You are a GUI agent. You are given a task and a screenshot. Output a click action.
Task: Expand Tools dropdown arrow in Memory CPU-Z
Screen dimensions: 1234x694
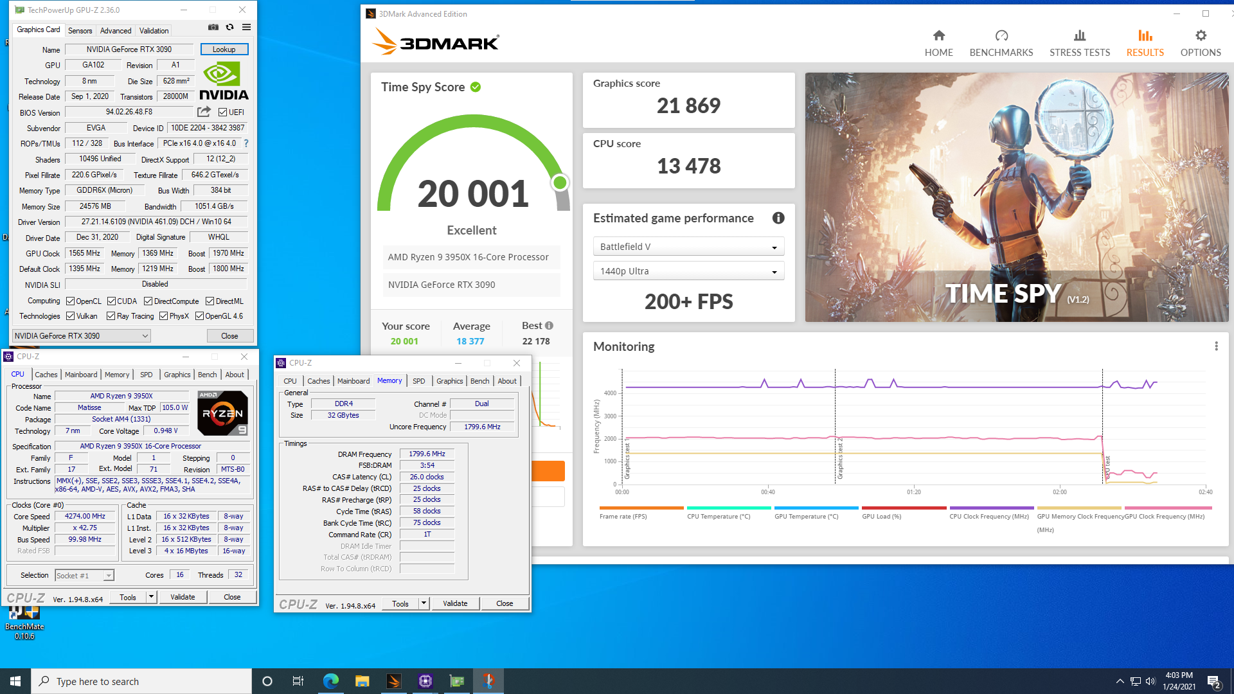(424, 603)
